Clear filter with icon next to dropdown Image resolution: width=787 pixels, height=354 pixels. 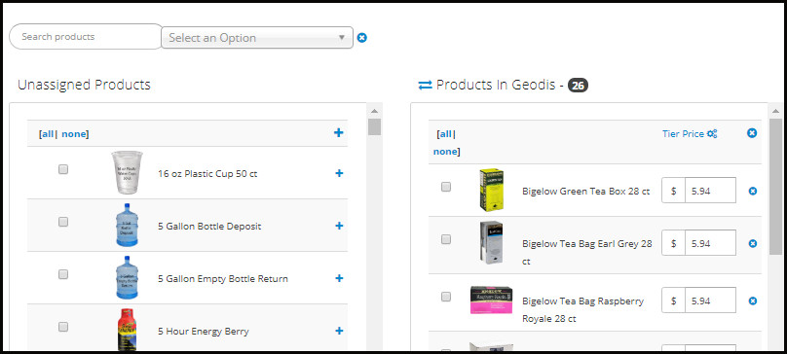click(362, 38)
